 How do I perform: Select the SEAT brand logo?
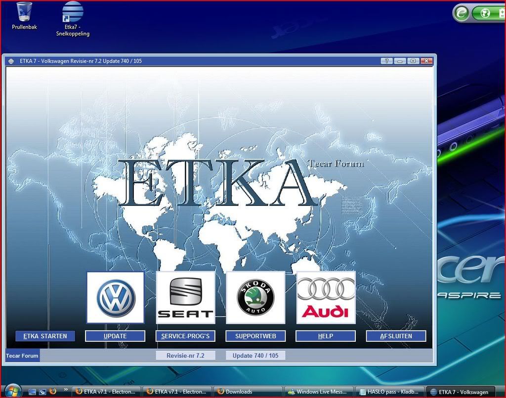(x=186, y=297)
